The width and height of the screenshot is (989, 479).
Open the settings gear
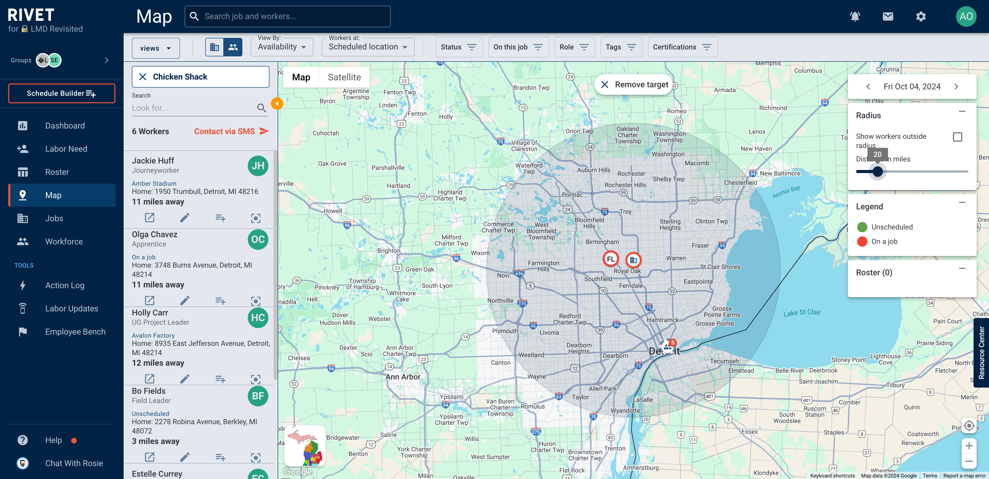click(921, 16)
